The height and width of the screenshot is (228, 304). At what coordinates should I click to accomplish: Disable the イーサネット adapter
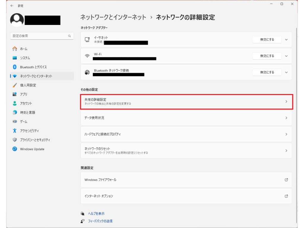(x=267, y=39)
